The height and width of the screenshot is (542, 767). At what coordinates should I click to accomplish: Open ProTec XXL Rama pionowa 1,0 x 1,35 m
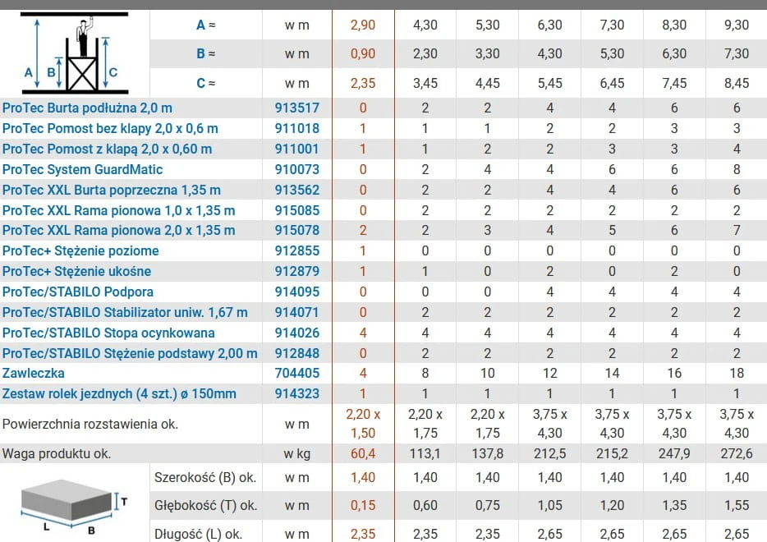[x=119, y=211]
